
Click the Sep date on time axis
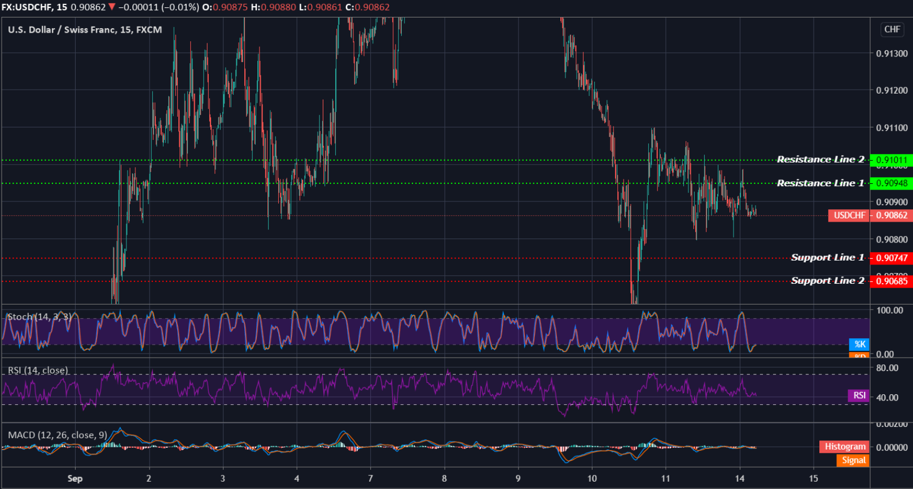pos(75,479)
